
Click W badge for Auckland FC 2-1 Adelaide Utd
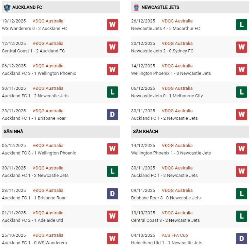pos(112,216)
